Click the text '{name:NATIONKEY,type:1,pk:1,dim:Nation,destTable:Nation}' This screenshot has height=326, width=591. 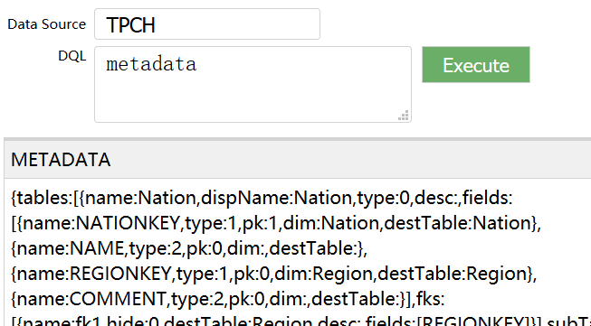click(278, 223)
